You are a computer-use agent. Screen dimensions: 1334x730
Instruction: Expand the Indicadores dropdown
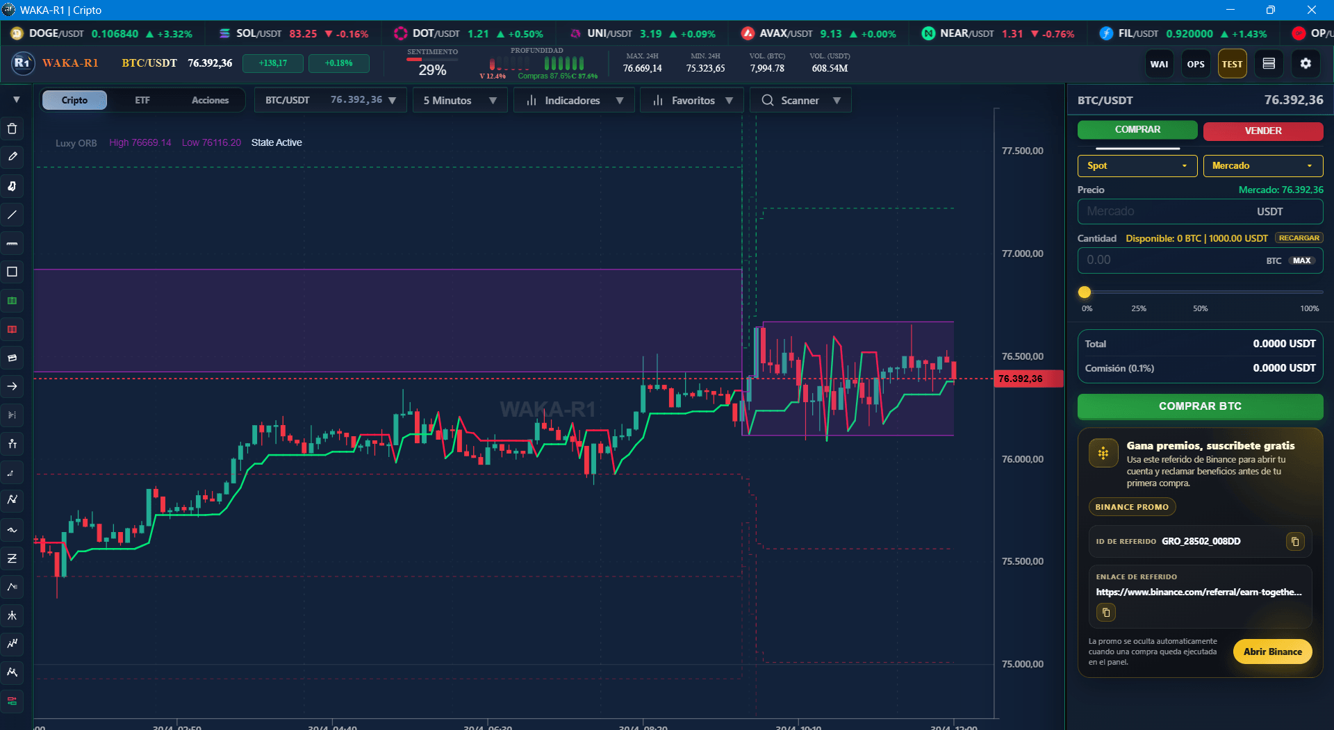pos(574,100)
